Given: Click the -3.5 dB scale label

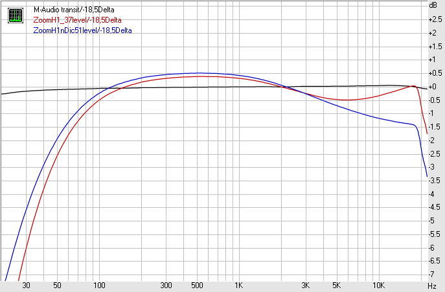Looking at the screenshot, I should pyautogui.click(x=434, y=181).
